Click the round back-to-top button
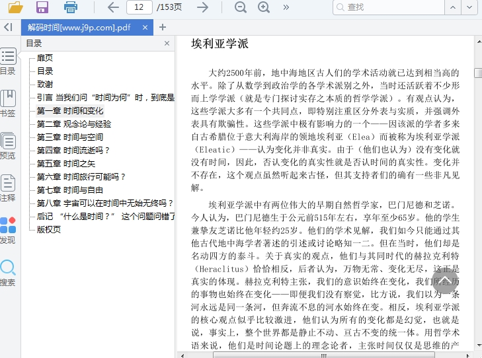482x358 pixels. 446,281
